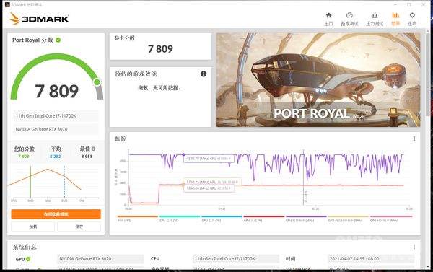Toggle the orange FPS legend series

(138, 219)
